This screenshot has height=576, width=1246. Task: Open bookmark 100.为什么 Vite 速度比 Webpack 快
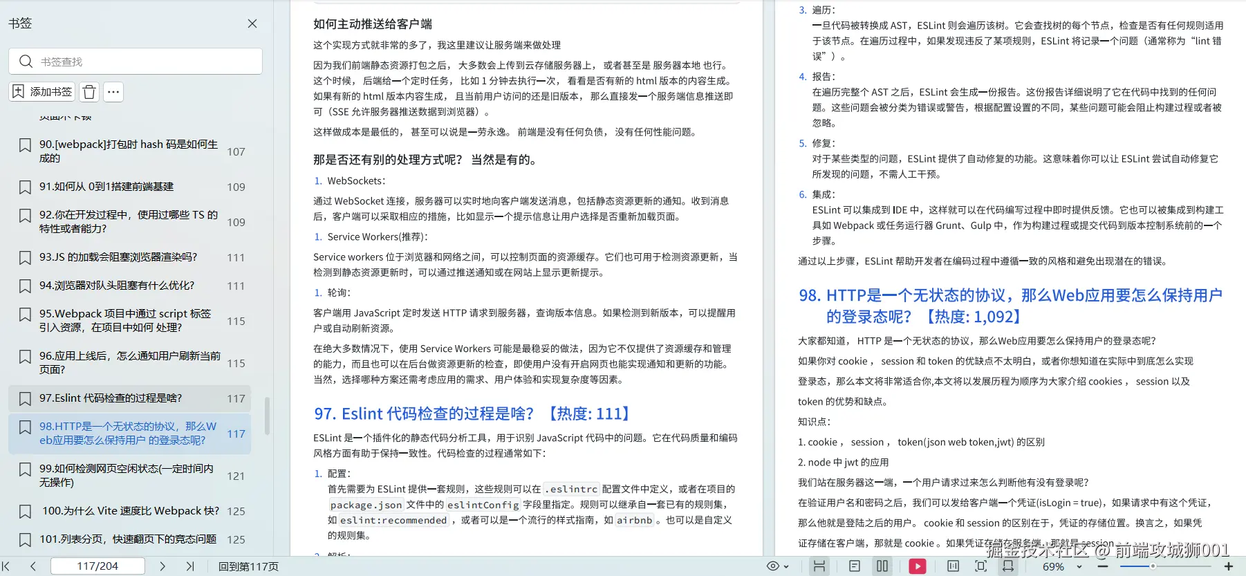pos(129,511)
